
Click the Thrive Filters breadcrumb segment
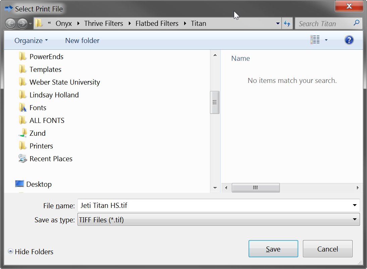coord(103,24)
